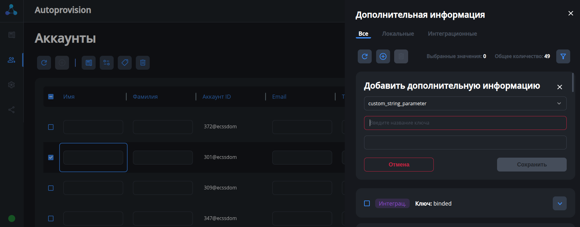Toggle the select-all checkbox in table header
Viewport: 580px width, 227px height.
tap(51, 97)
